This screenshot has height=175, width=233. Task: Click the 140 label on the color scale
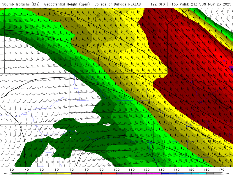176,170
